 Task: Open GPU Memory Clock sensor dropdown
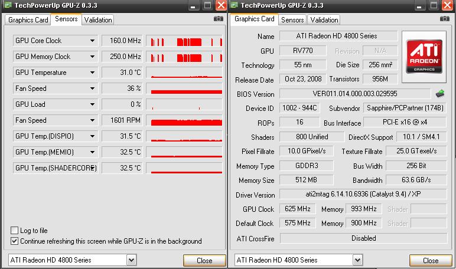[x=92, y=57]
